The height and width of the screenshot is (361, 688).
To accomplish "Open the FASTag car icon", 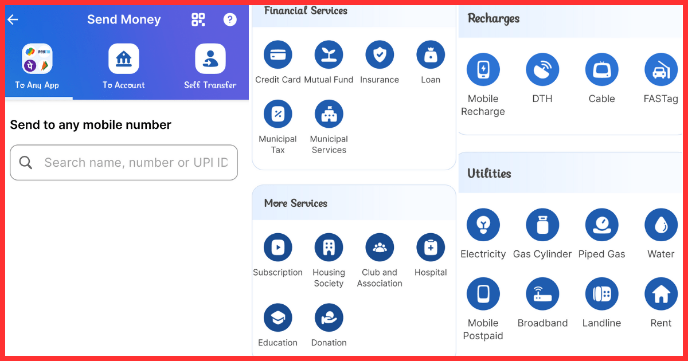I will point(661,70).
